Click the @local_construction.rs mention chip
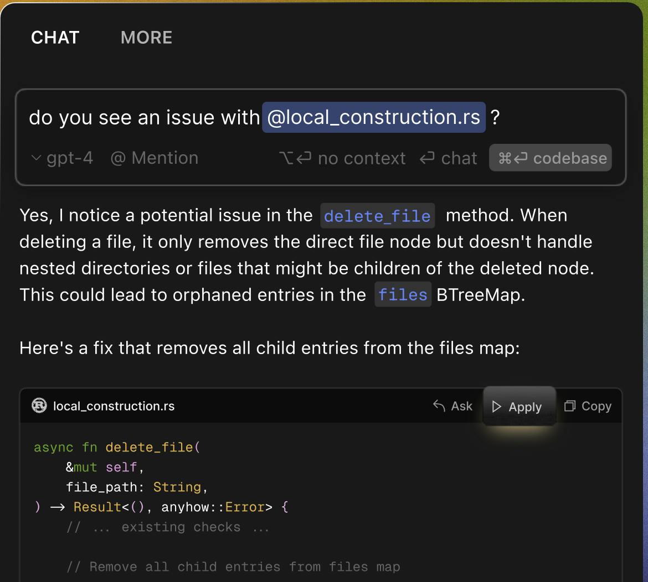 click(x=373, y=117)
